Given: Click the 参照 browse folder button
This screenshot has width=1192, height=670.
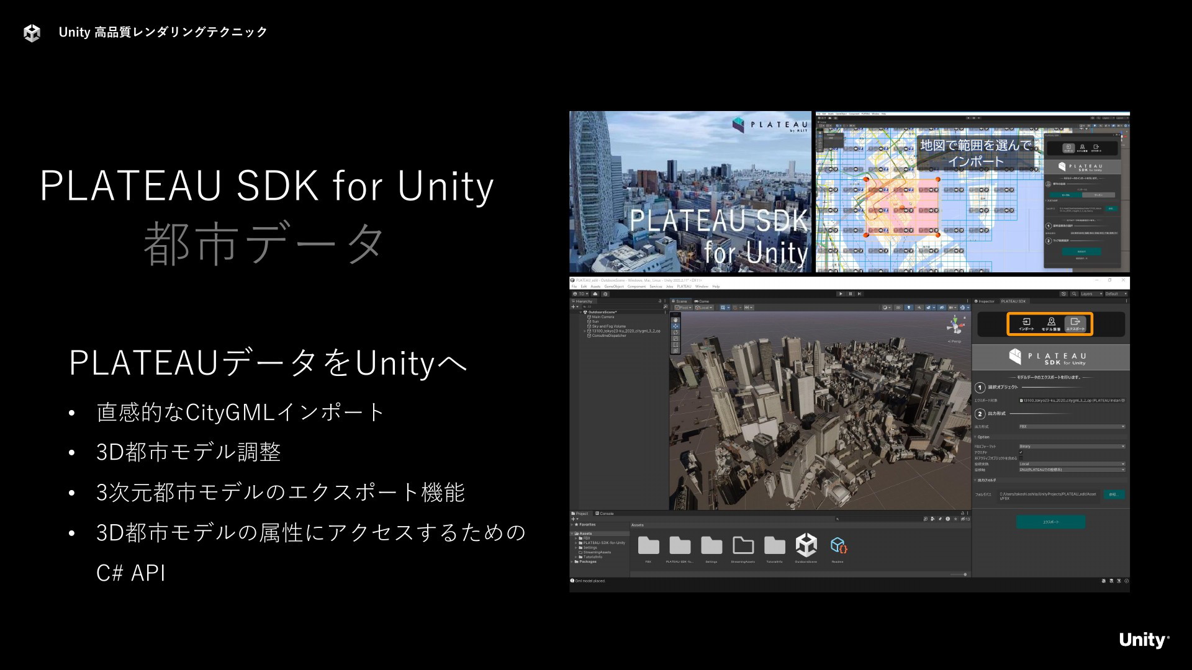Looking at the screenshot, I should click(1114, 494).
